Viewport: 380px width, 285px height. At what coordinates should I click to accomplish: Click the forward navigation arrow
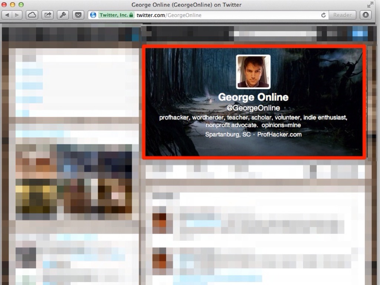coord(17,15)
